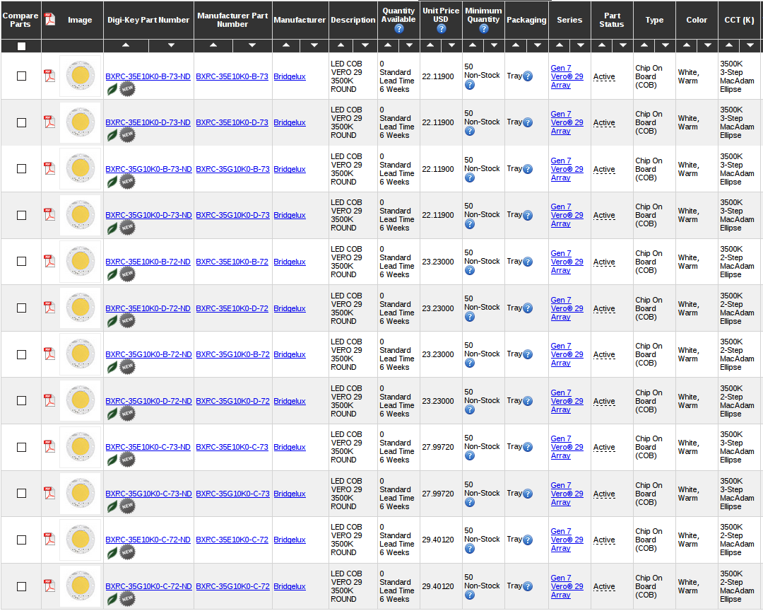Sort Packaging column descending
The width and height of the screenshot is (763, 611).
pos(537,45)
